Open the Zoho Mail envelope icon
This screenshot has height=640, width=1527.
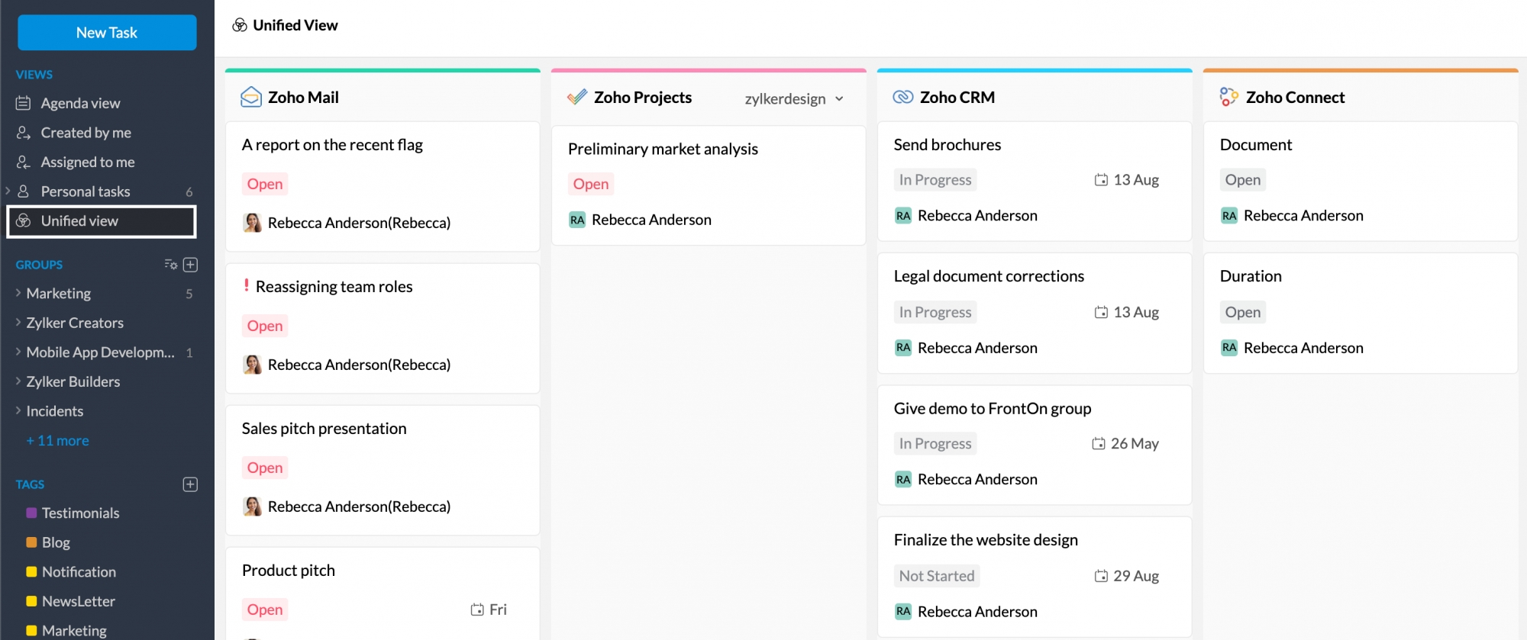pos(251,97)
